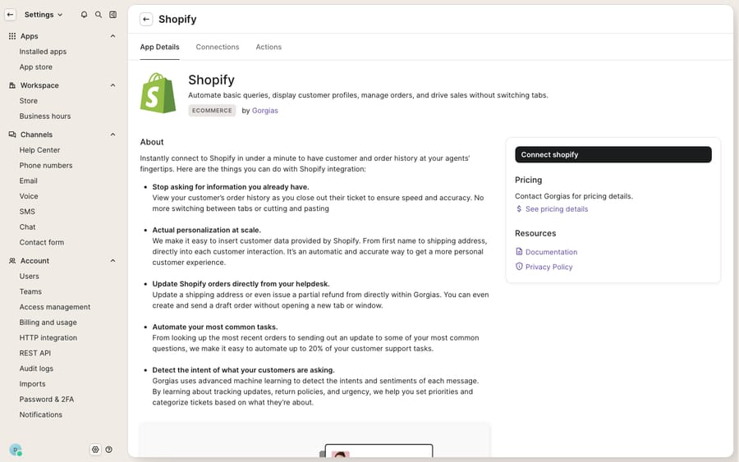Viewport: 739px width, 462px height.
Task: Open Contact form settings
Action: tap(42, 243)
